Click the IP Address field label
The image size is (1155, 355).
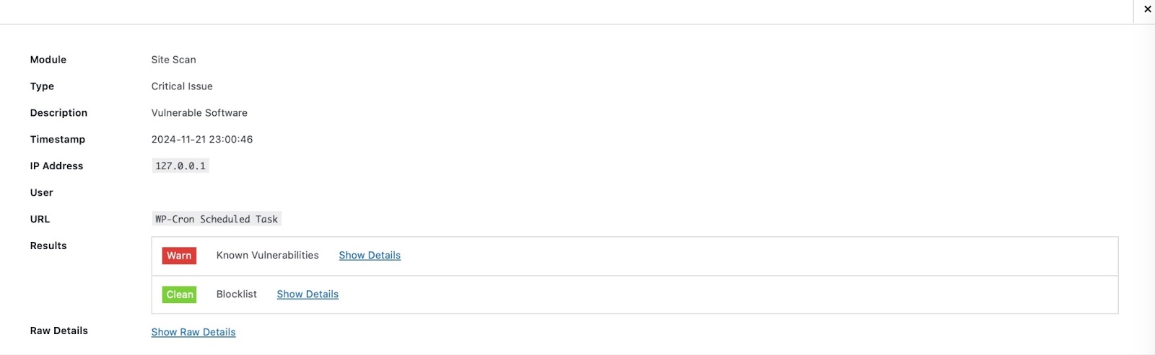tap(56, 166)
